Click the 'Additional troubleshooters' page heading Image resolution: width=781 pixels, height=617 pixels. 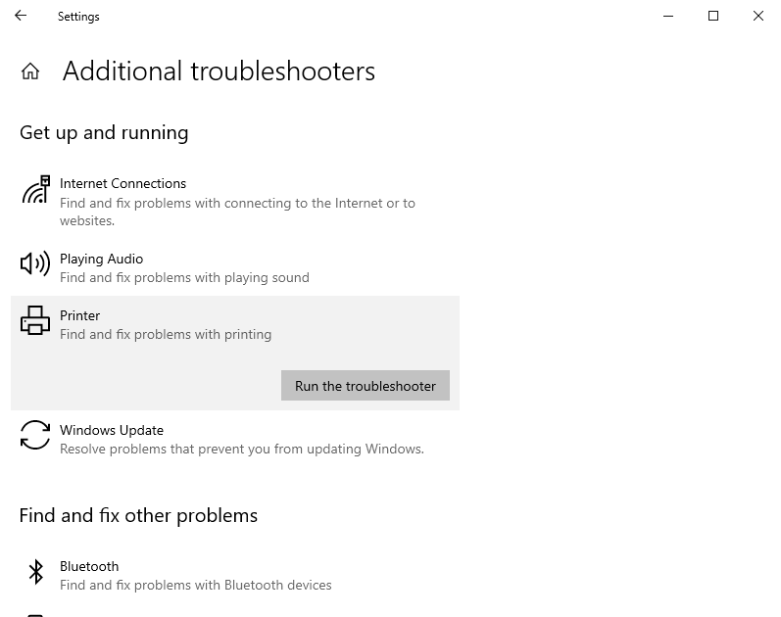click(219, 71)
